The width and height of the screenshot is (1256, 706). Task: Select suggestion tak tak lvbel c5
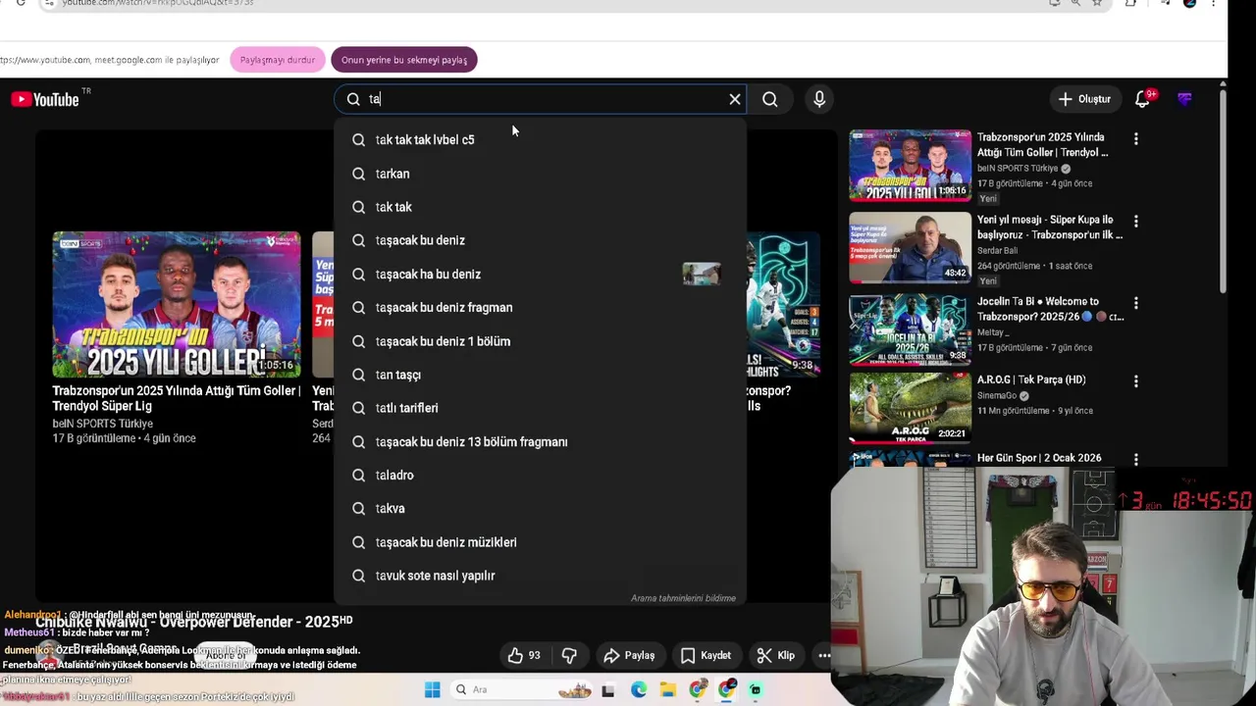pyautogui.click(x=540, y=140)
